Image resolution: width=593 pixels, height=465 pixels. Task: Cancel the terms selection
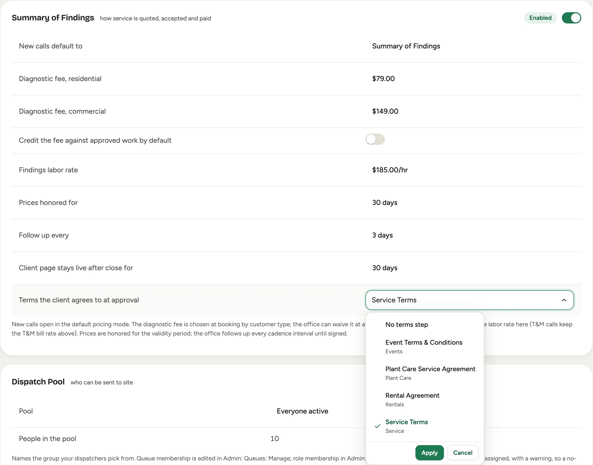coord(462,453)
